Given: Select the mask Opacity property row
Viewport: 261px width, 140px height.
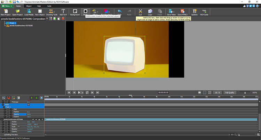Looking at the screenshot, I should click(20, 114).
